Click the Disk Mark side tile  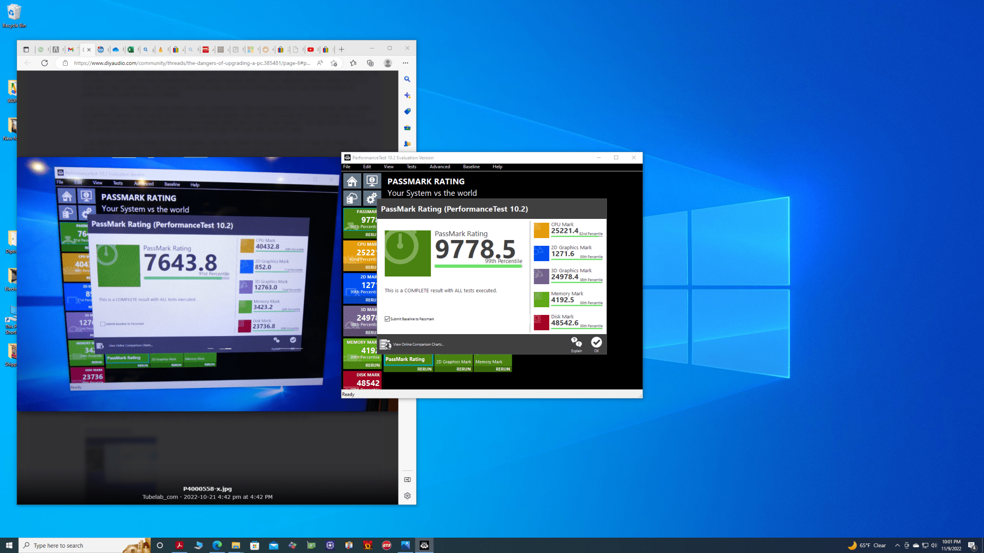(x=362, y=380)
